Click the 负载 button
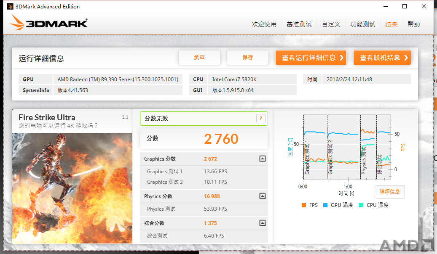 (199, 58)
